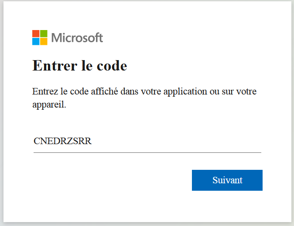Click the word "code" in the heading
The image size is (294, 226).
pyautogui.click(x=113, y=66)
